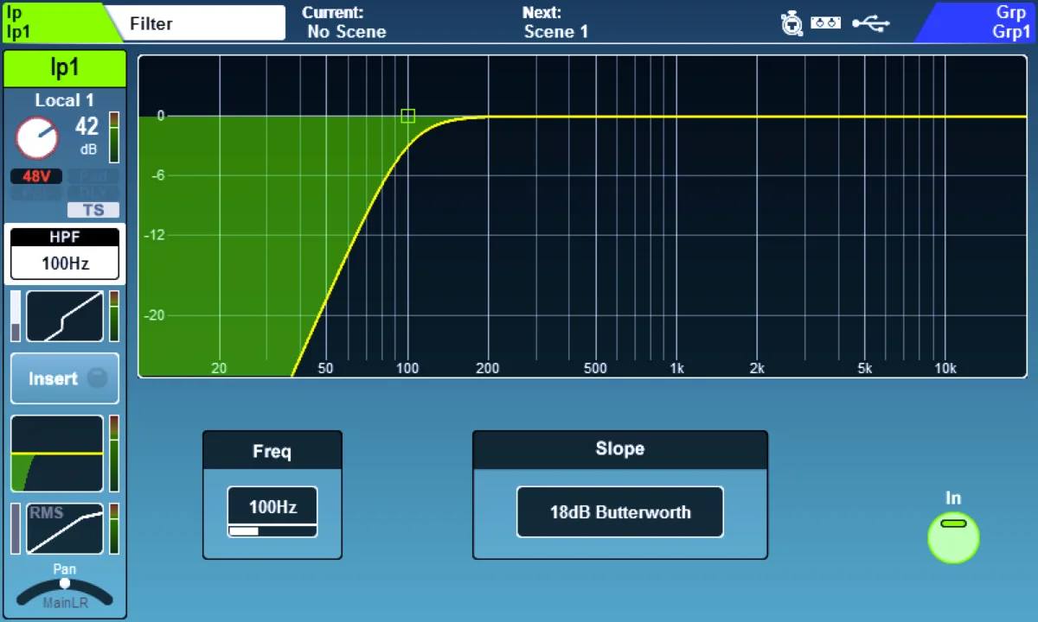This screenshot has height=622, width=1038.
Task: Open the PEQ curve thumbnail
Action: [57, 454]
